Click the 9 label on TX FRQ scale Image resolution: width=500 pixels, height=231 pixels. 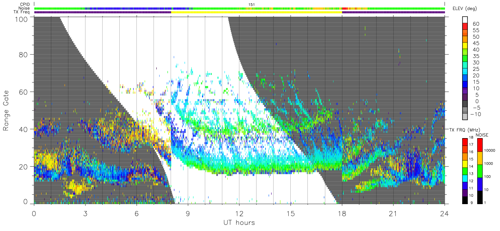point(471,202)
